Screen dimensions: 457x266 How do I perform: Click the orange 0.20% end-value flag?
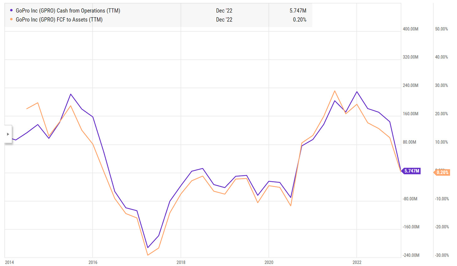coord(442,172)
